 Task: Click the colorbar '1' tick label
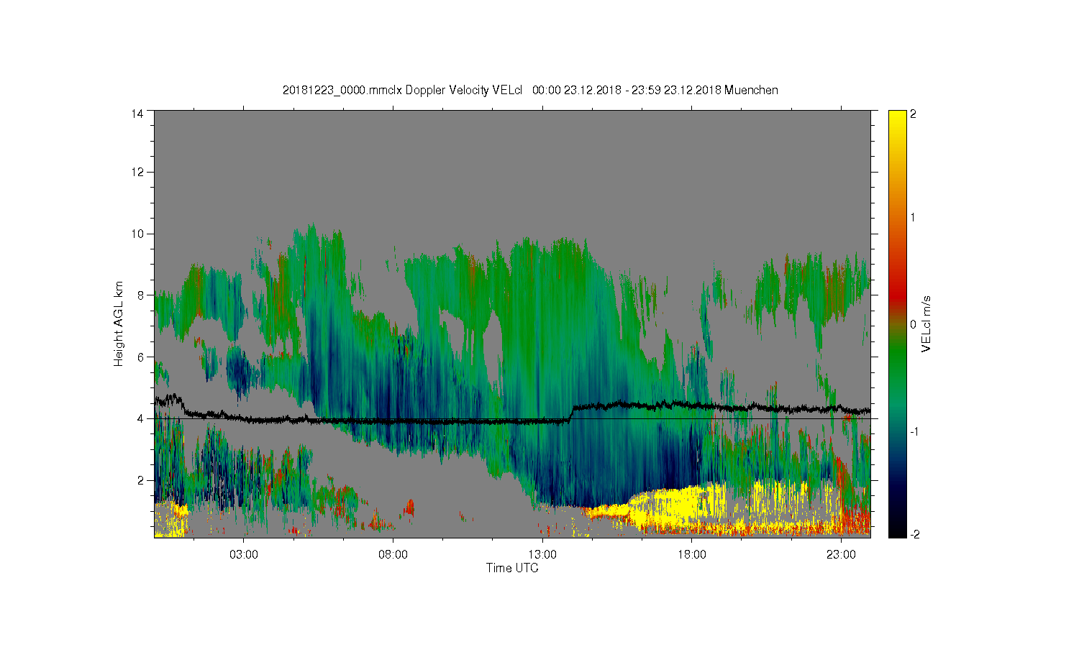(913, 217)
